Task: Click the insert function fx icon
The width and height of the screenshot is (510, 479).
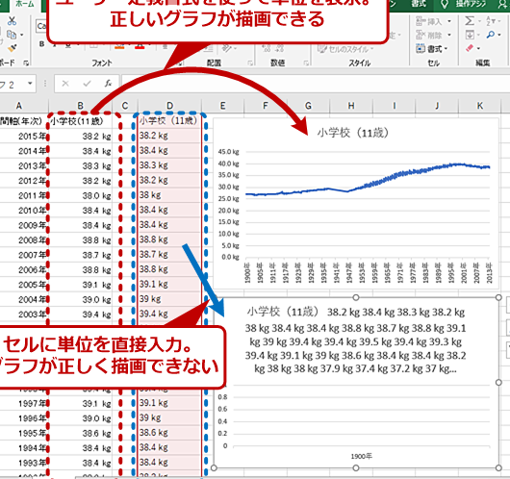Action: (108, 84)
